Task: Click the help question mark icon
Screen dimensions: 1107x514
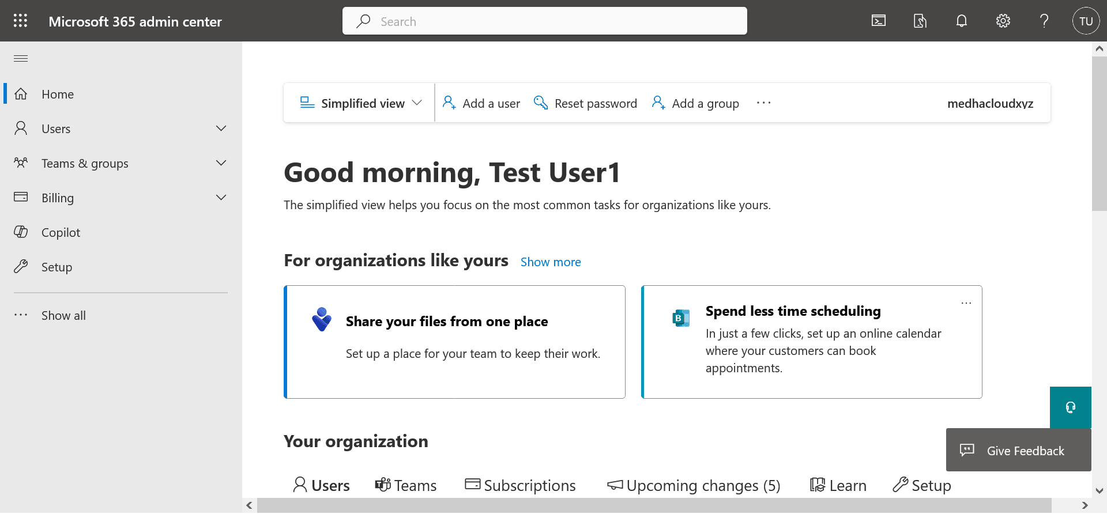Action: click(x=1044, y=21)
